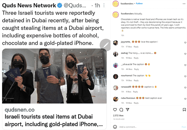Open the qudsnen.co article link
The width and height of the screenshot is (187, 130).
point(54,117)
